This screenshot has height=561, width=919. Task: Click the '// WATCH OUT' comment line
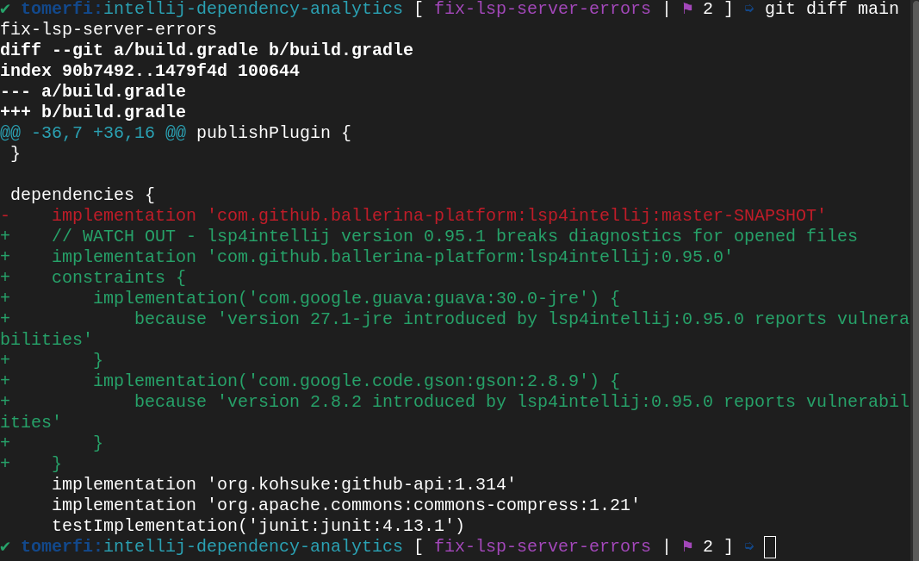pos(429,235)
